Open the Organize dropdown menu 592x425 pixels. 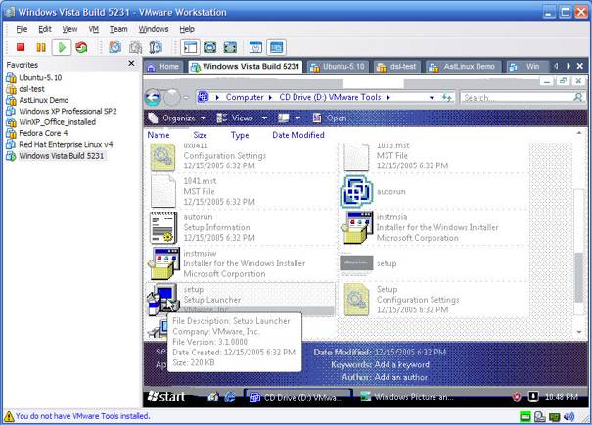coord(177,118)
